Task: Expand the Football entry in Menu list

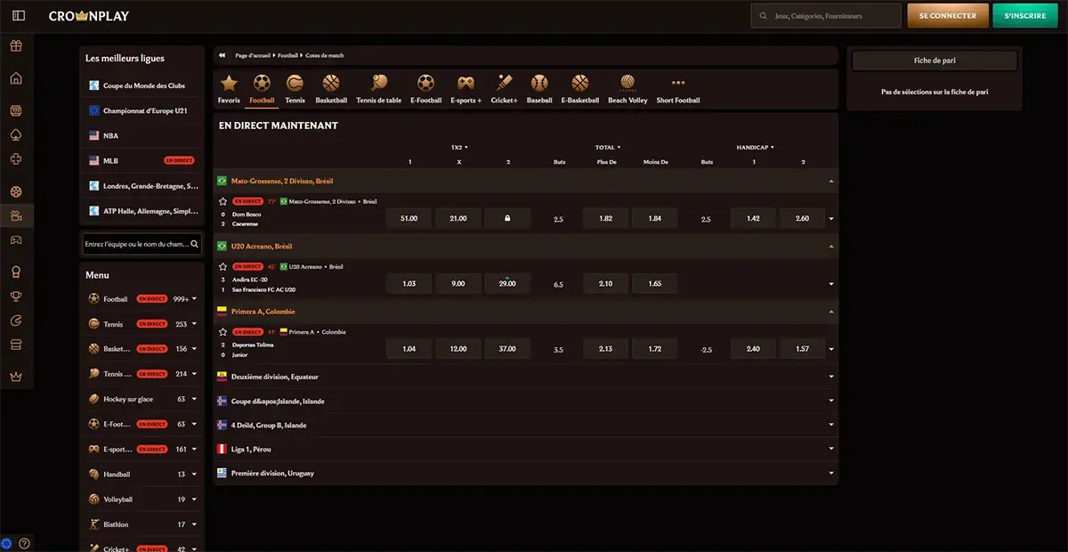Action: tap(195, 299)
